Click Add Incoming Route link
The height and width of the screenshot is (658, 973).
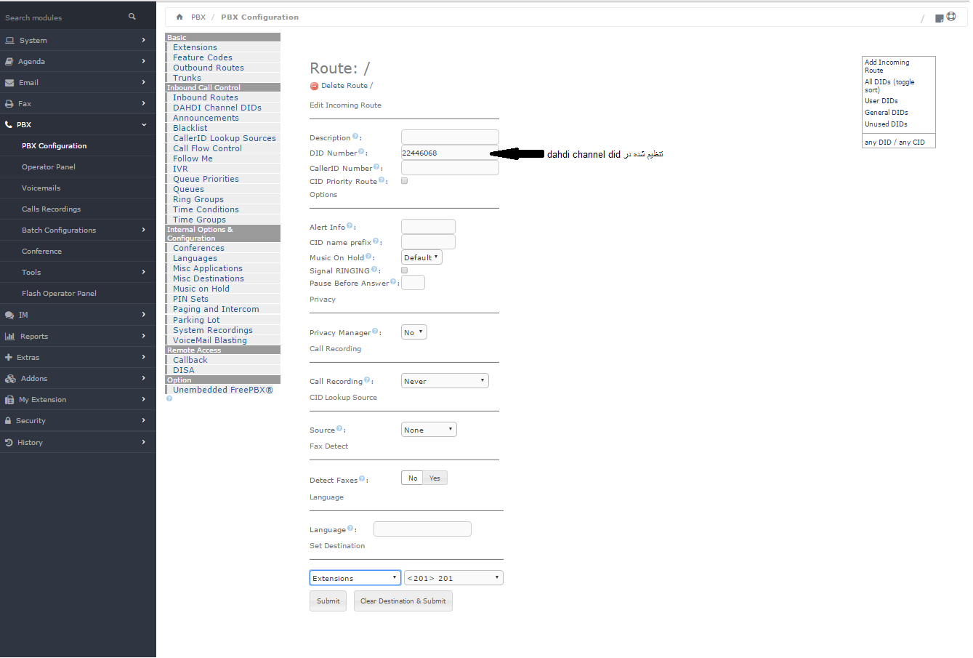[887, 66]
